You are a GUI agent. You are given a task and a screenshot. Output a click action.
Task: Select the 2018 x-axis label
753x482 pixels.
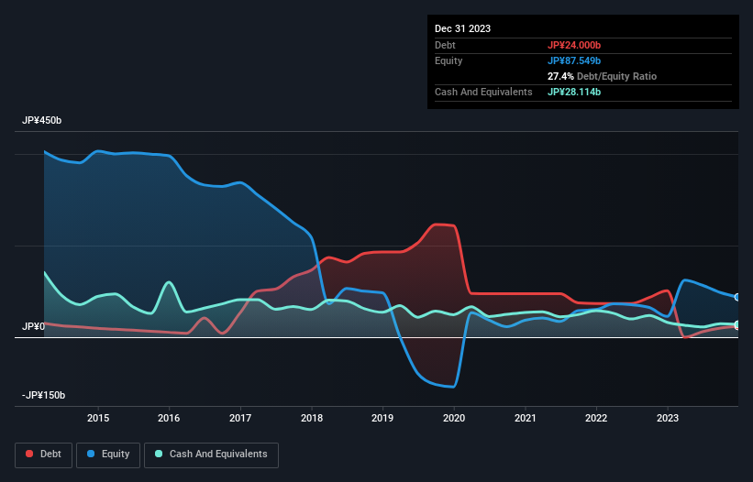(x=312, y=418)
